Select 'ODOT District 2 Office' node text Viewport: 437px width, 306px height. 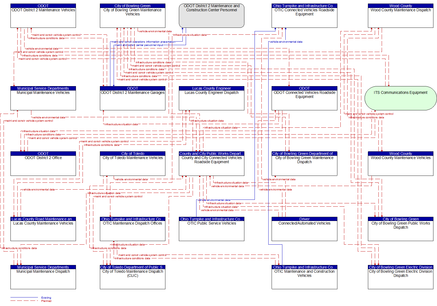(x=43, y=158)
